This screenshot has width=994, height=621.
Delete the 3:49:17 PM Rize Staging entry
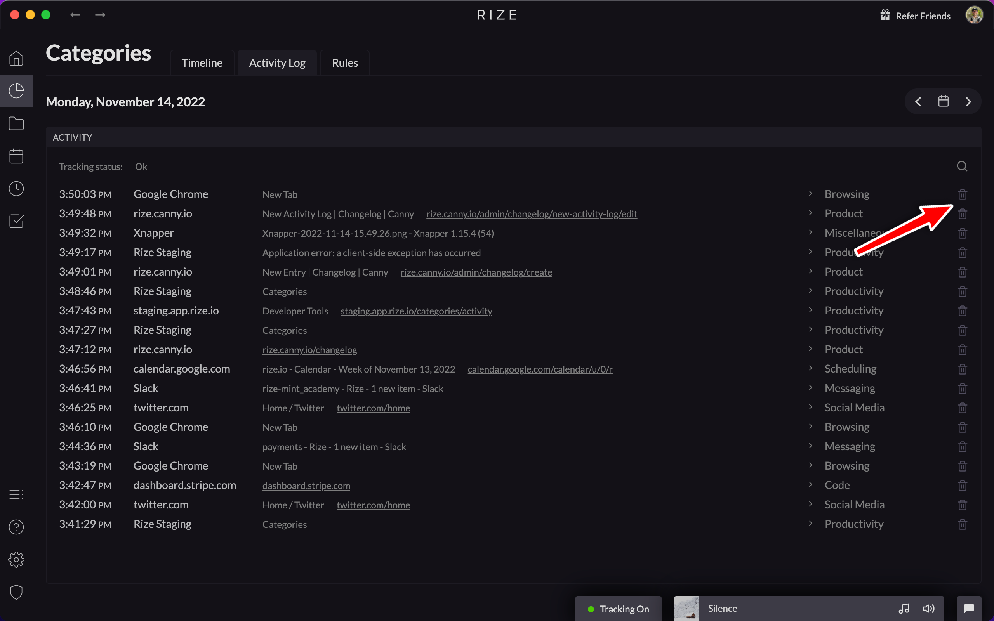tap(963, 253)
